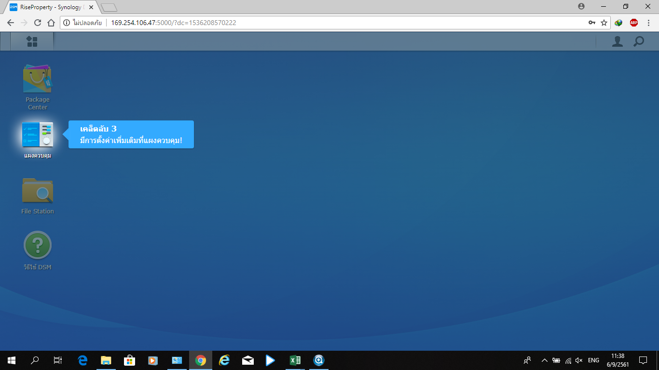Click the Internet Download Manager extension icon
Image resolution: width=659 pixels, height=370 pixels.
coord(618,23)
